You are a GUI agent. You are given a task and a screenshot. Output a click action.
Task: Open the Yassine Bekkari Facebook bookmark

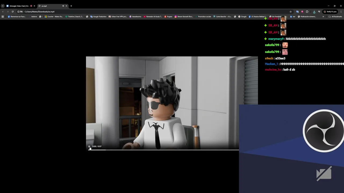pos(257,17)
